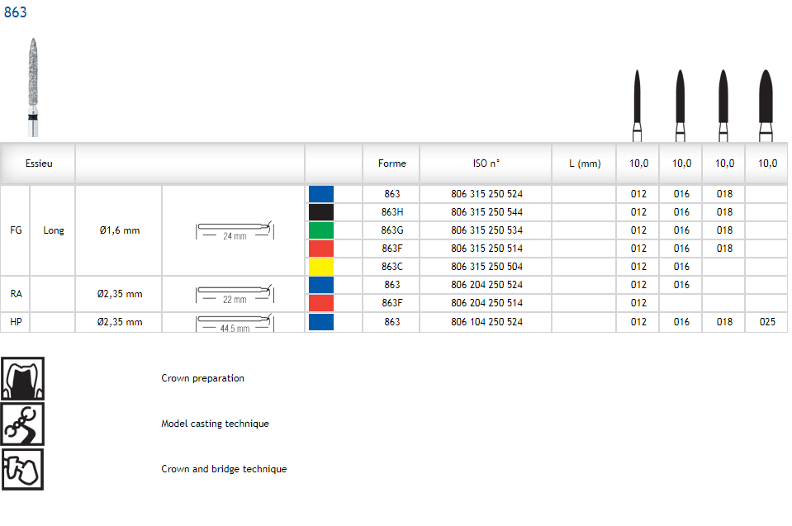
Task: Click ISO number 806 315 250 544
Action: click(486, 212)
